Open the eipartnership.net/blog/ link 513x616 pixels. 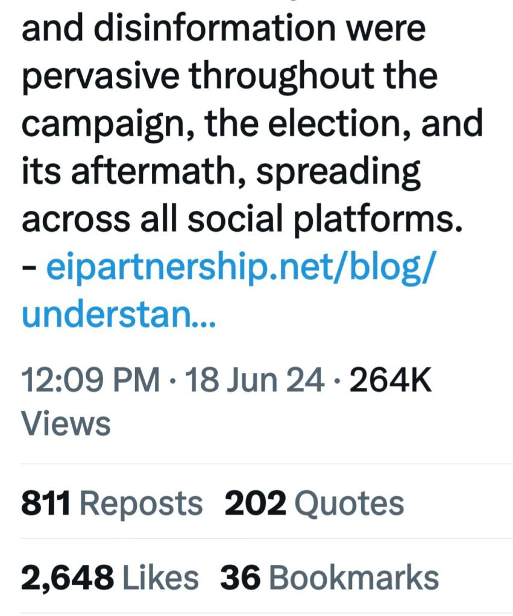click(x=239, y=269)
